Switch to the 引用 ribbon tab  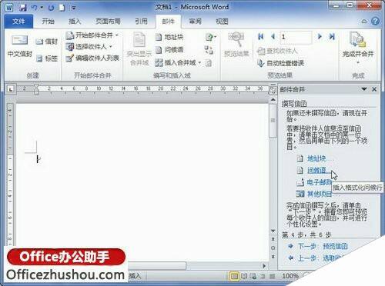tap(142, 22)
